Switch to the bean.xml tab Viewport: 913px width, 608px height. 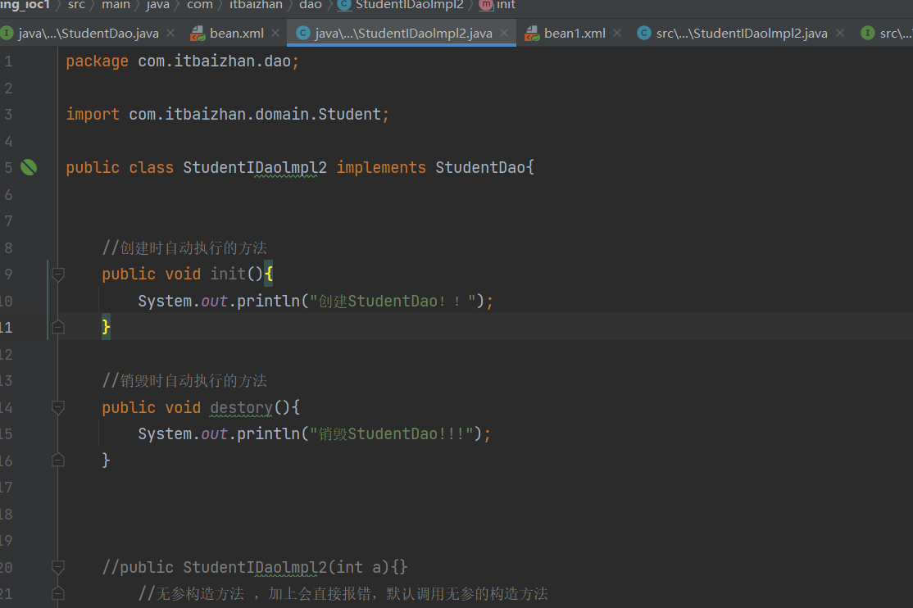(236, 34)
